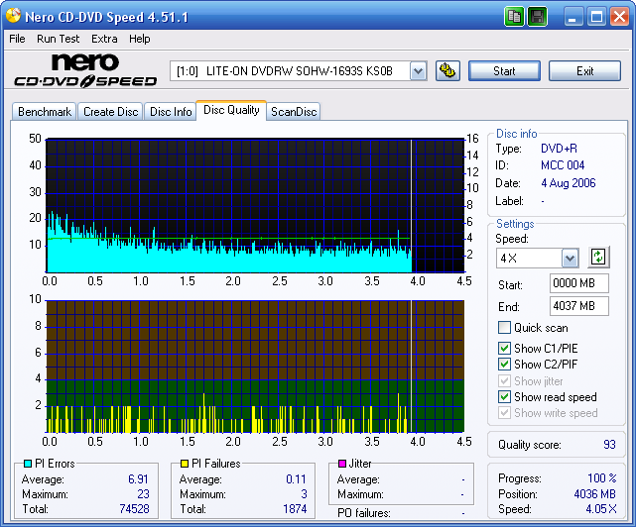Click the Start 0000 MB input field

[x=579, y=283]
